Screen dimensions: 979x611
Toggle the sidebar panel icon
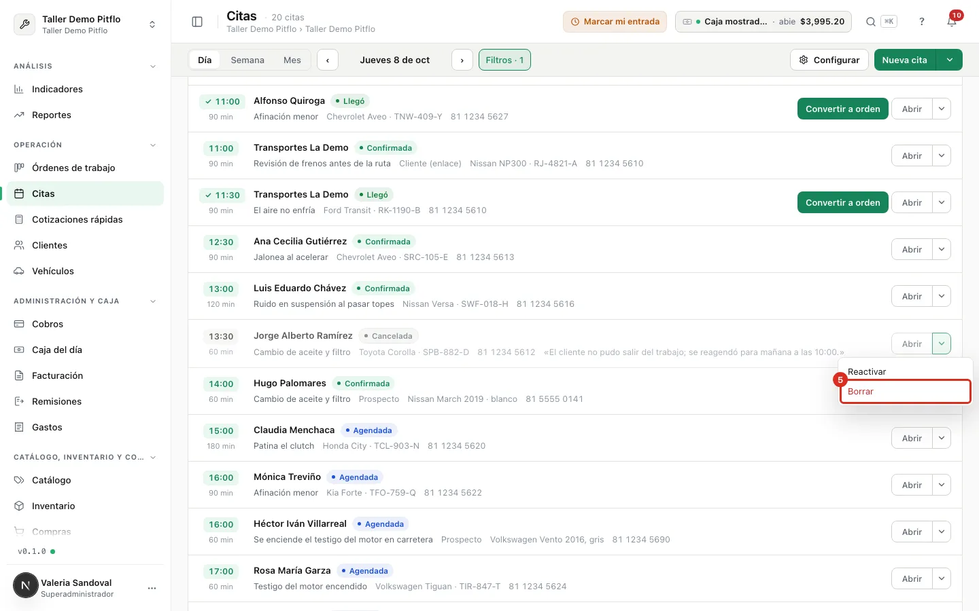click(197, 22)
